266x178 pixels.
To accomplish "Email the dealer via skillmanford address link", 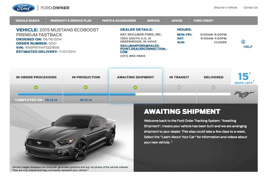I will (144, 49).
